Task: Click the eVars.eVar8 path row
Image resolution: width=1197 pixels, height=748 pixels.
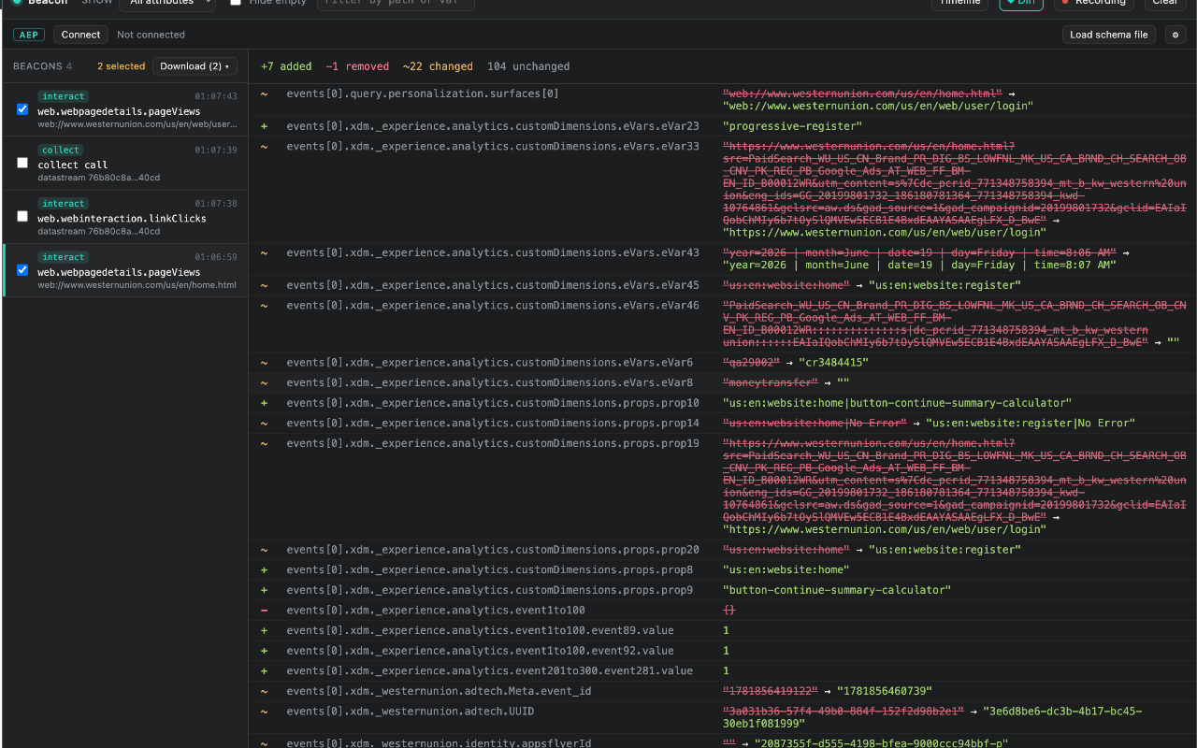Action: (489, 382)
